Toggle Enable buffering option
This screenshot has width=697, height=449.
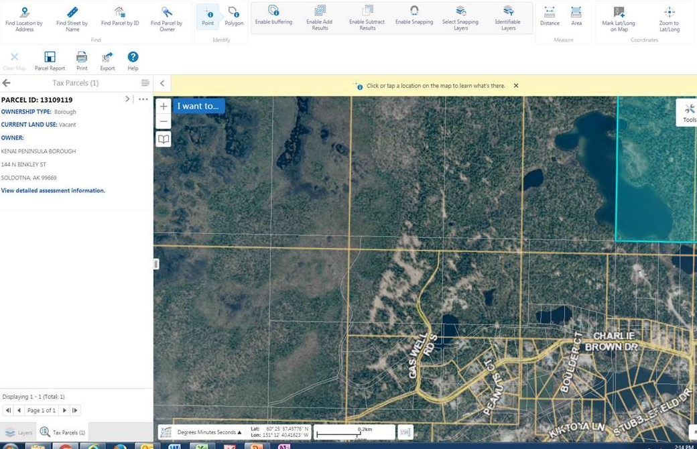coord(273,15)
